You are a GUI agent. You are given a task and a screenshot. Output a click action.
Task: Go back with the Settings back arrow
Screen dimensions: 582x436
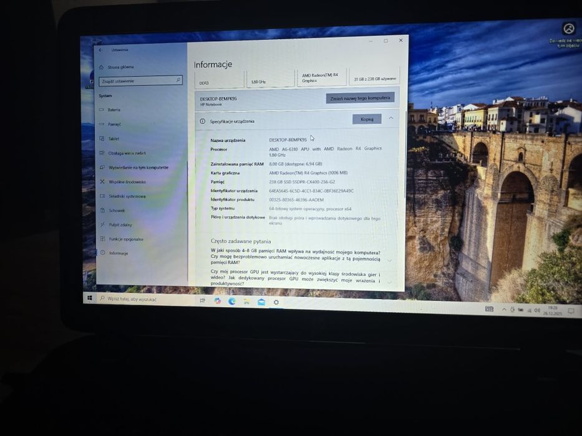point(100,50)
